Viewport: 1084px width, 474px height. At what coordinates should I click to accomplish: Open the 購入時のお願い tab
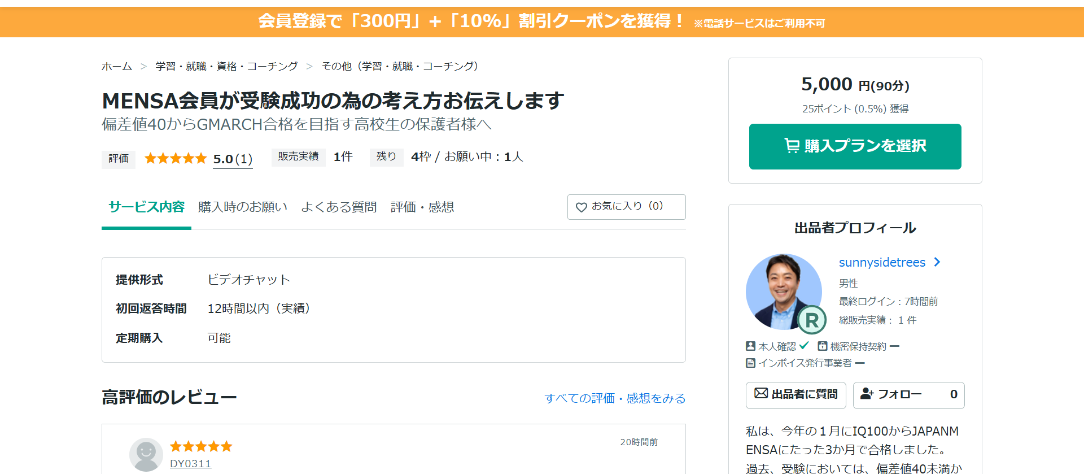[x=243, y=207]
